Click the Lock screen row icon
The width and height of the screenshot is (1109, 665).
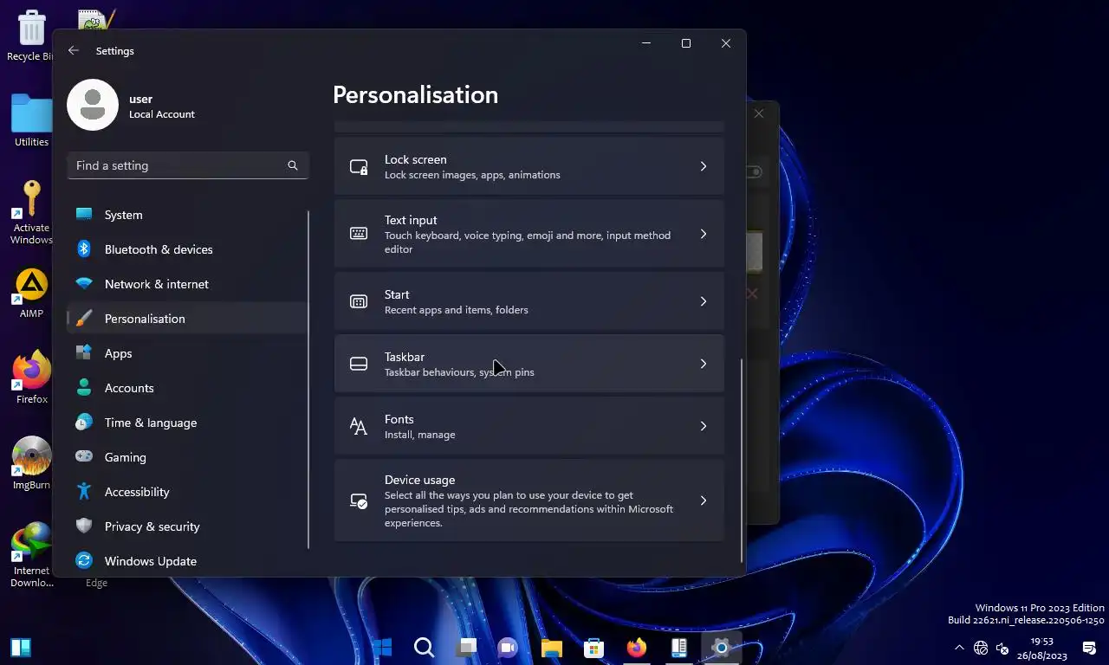[x=359, y=166]
